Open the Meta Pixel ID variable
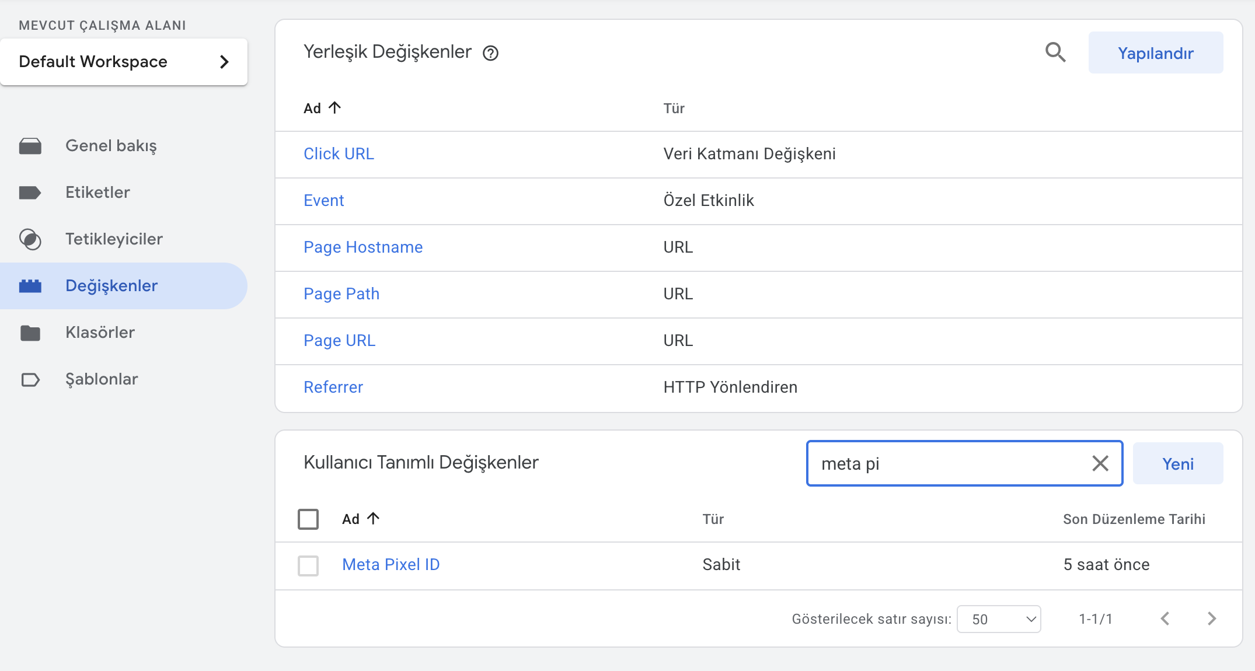 point(391,565)
